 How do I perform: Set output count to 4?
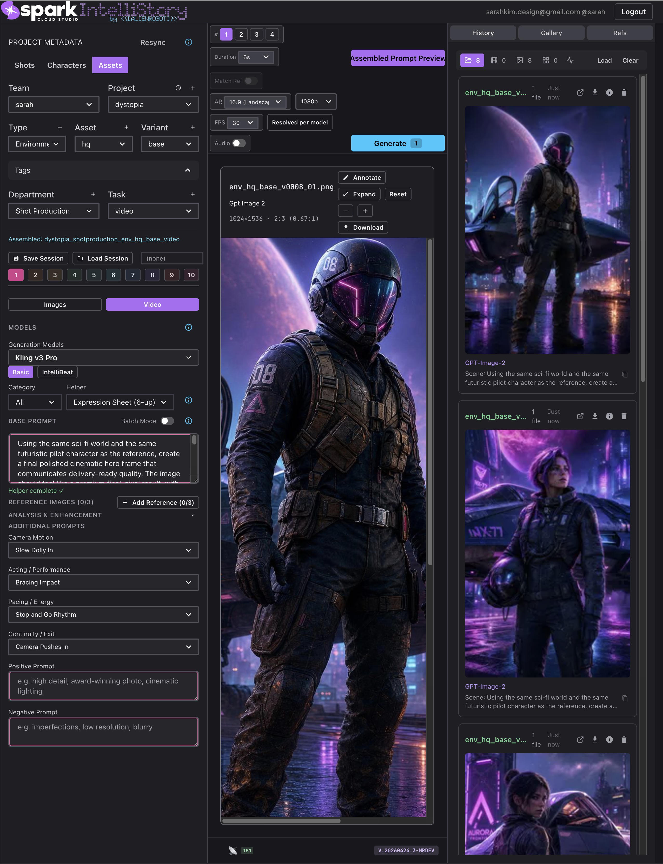tap(272, 34)
